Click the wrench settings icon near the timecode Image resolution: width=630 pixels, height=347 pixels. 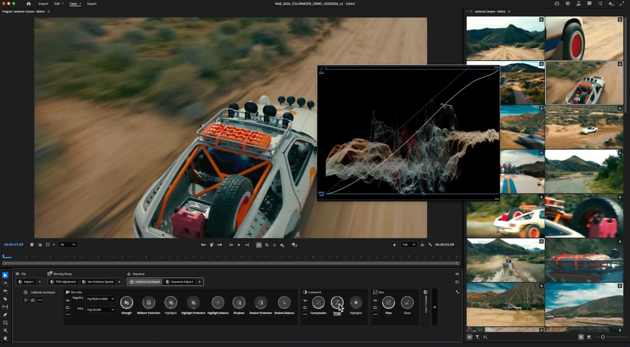[431, 244]
